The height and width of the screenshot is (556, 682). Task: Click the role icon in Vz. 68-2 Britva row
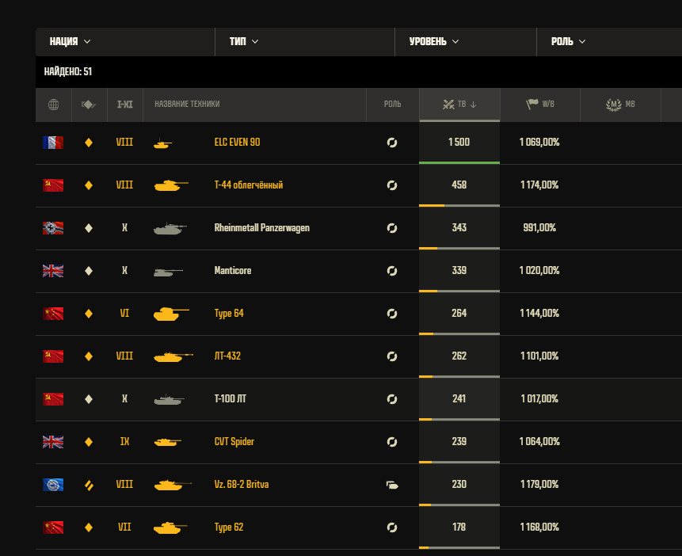[392, 485]
